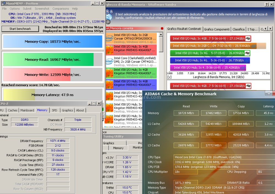Click the +3.3V reading 3.30 V
The image size is (275, 194).
click(127, 157)
